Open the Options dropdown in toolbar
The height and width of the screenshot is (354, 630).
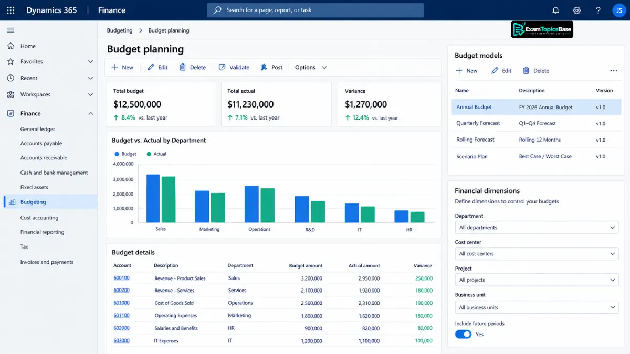(x=311, y=67)
